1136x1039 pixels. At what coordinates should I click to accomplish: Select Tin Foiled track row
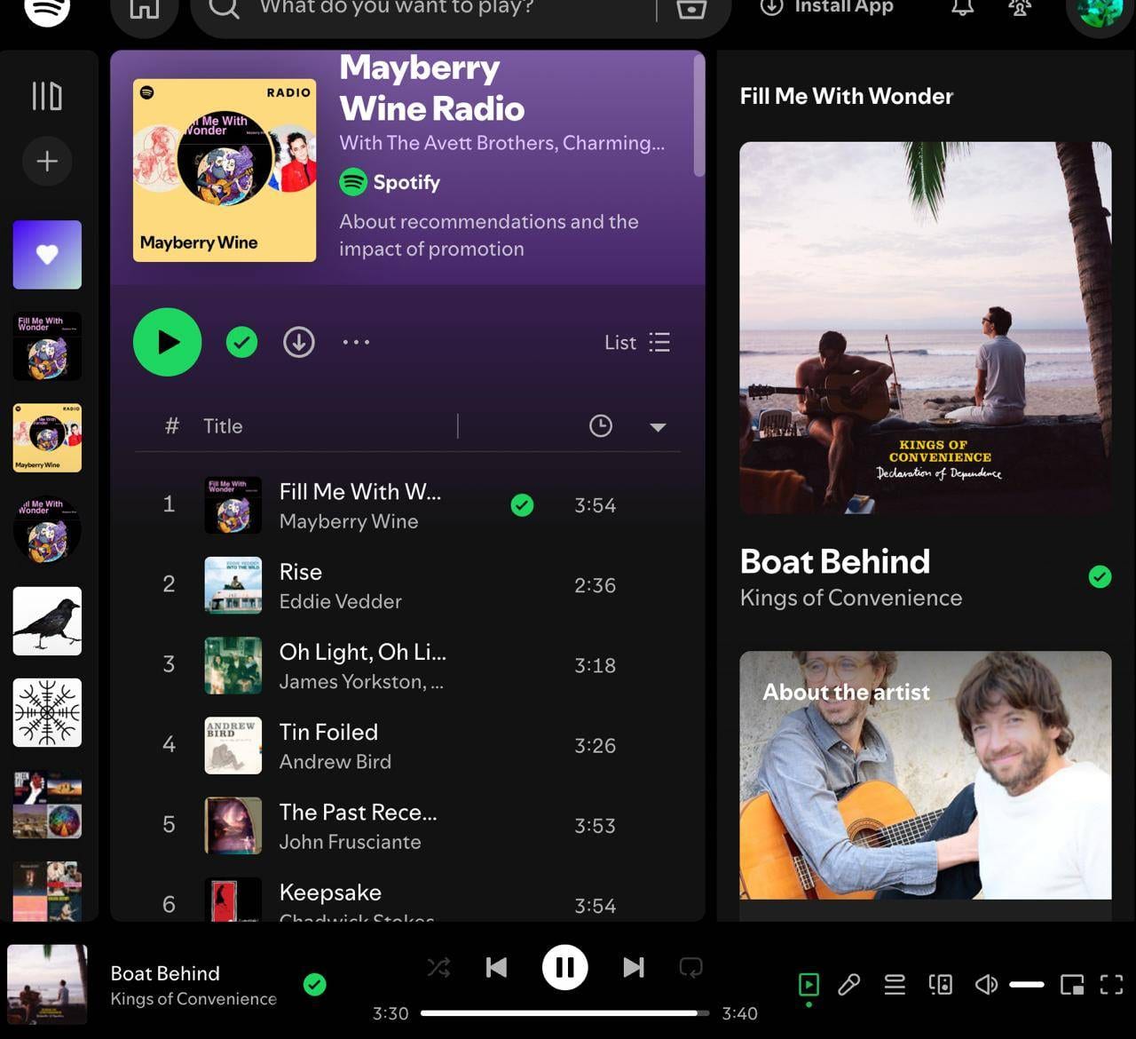coord(408,745)
